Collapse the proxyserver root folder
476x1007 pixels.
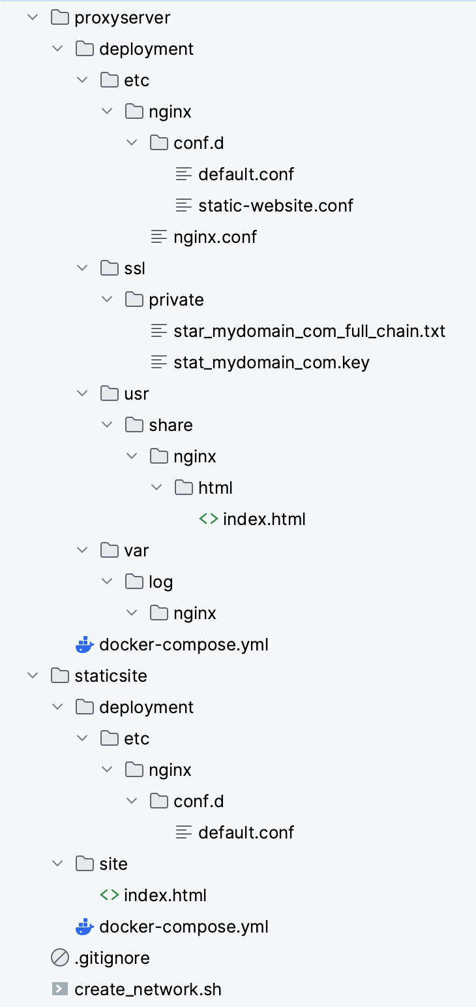(32, 18)
